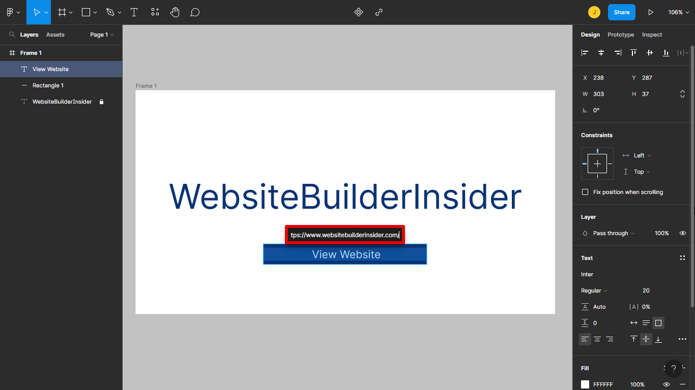Image resolution: width=695 pixels, height=390 pixels.
Task: Unlock the WebsiteBuilderInsider layer
Action: click(101, 102)
